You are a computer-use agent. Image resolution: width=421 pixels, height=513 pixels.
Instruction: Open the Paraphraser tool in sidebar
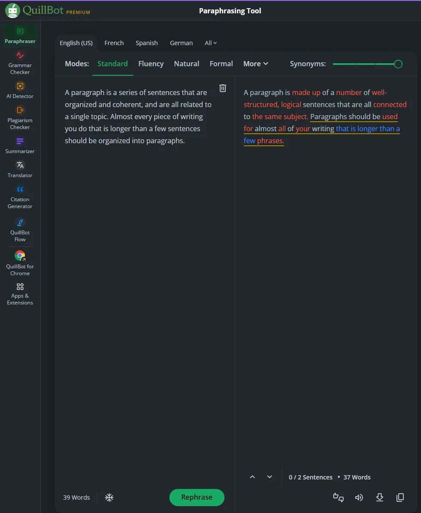coord(20,36)
